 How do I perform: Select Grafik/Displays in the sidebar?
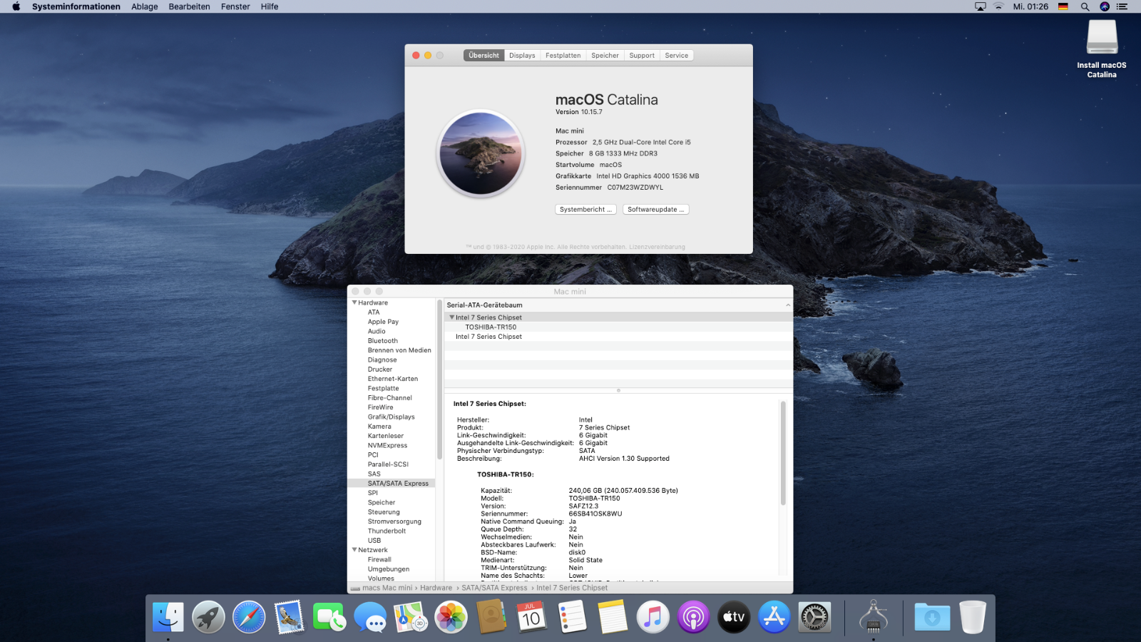tap(391, 417)
